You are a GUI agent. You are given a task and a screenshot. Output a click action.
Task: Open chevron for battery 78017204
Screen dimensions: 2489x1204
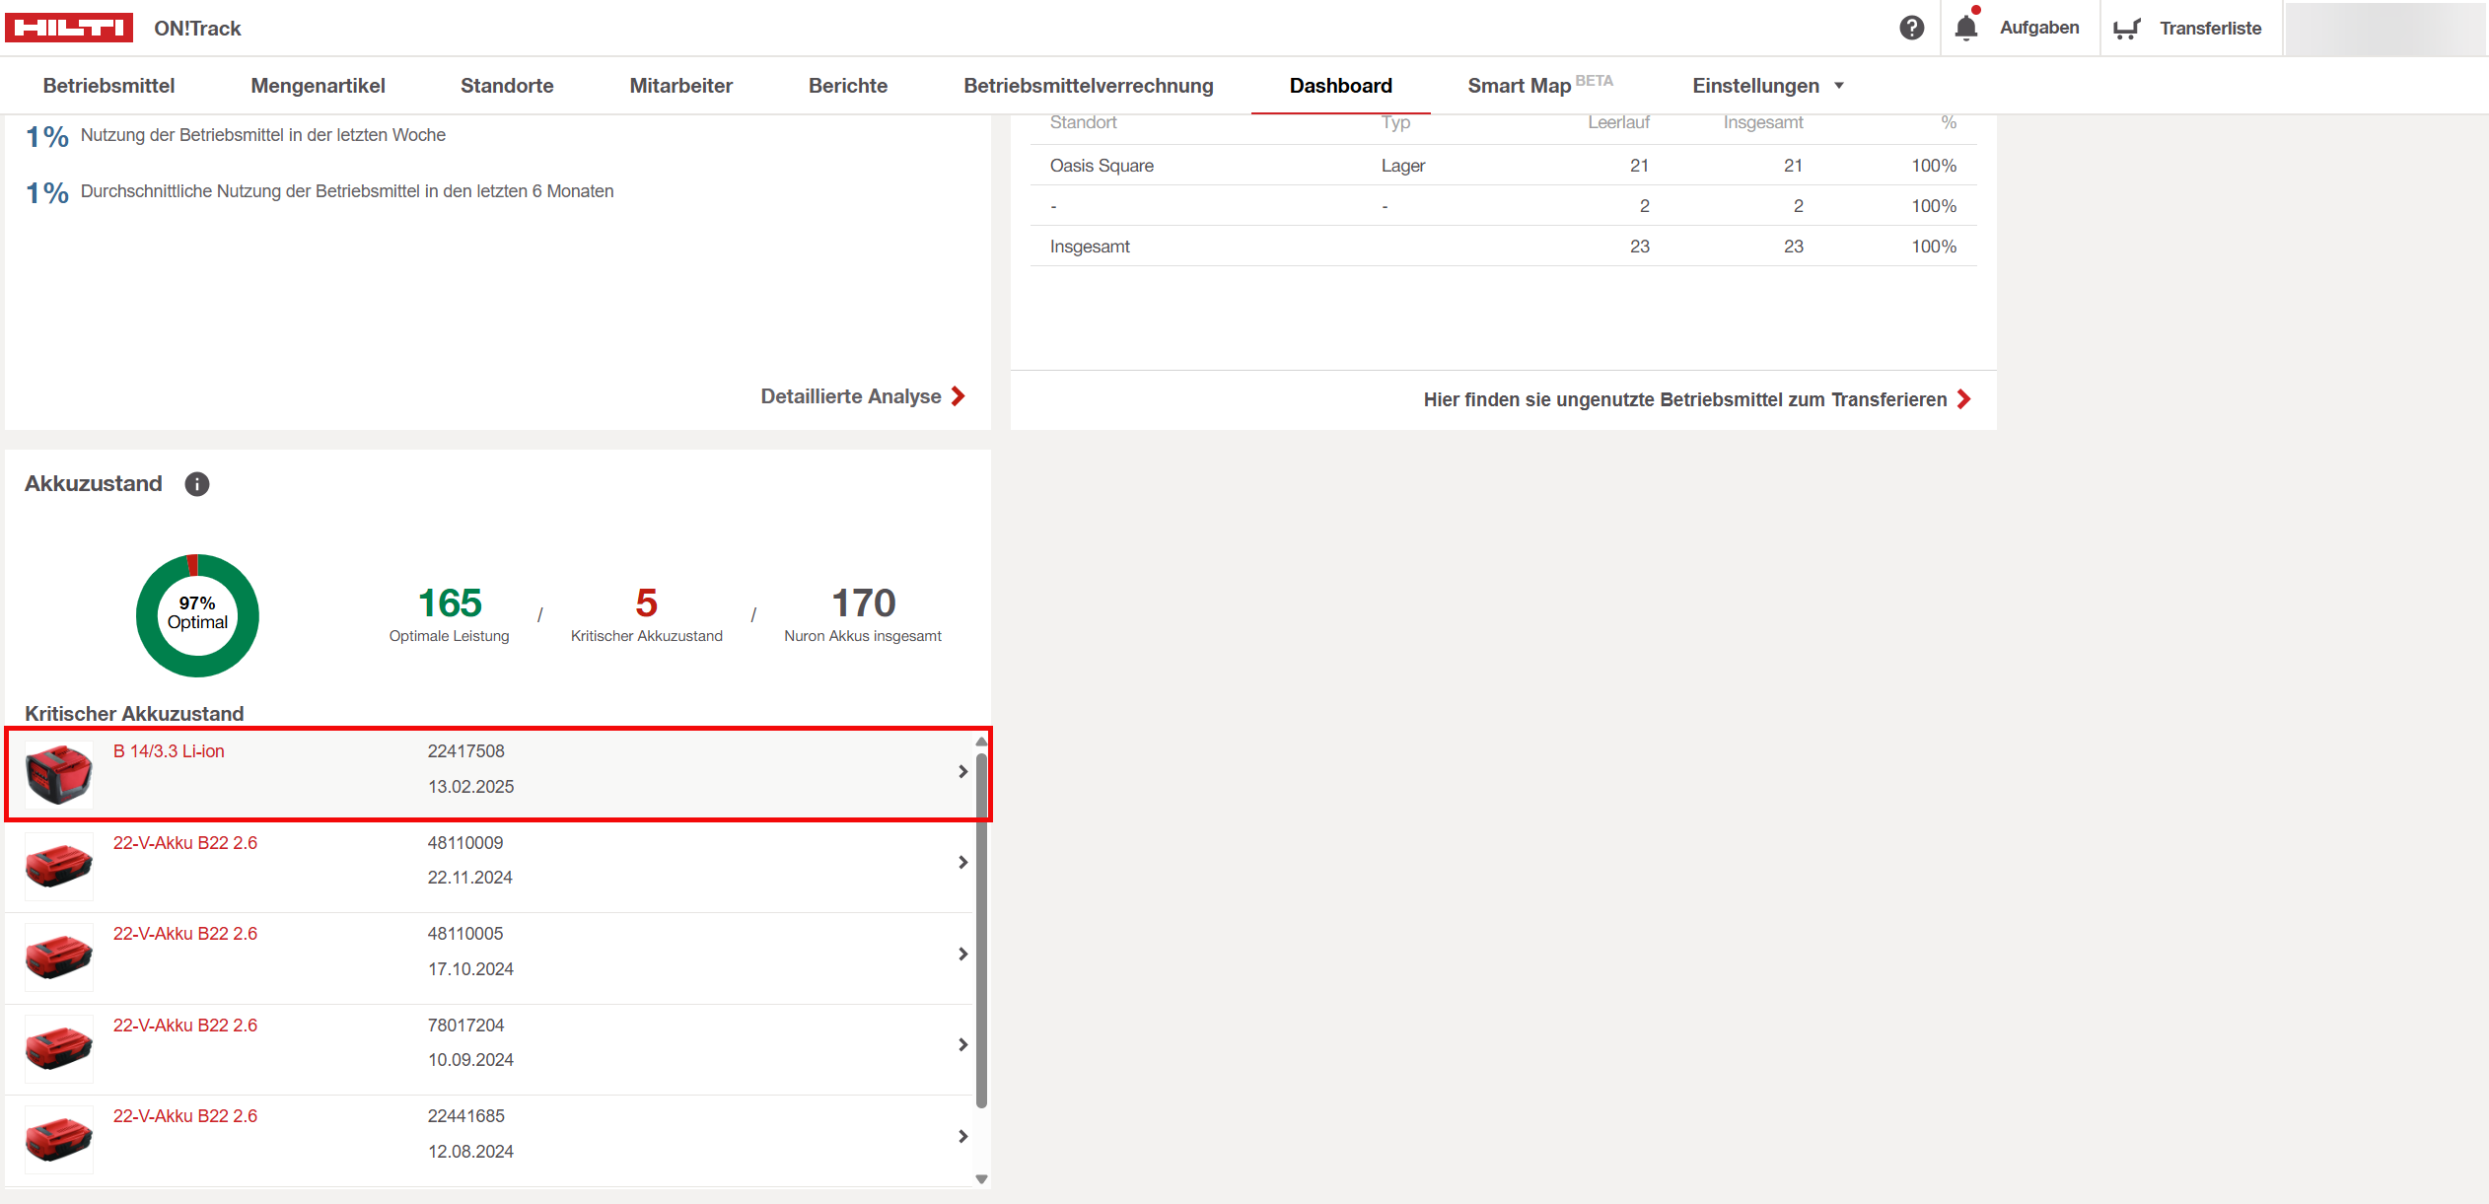962,1044
